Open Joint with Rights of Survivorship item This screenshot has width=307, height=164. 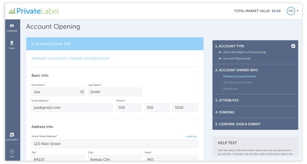click(x=245, y=52)
